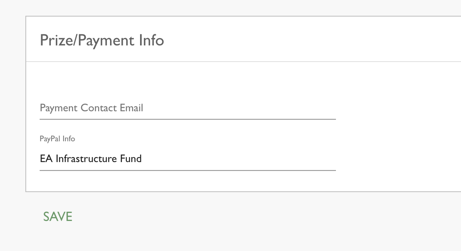The width and height of the screenshot is (461, 251).
Task: Click the Prize/Payment Info heading
Action: [x=102, y=40]
